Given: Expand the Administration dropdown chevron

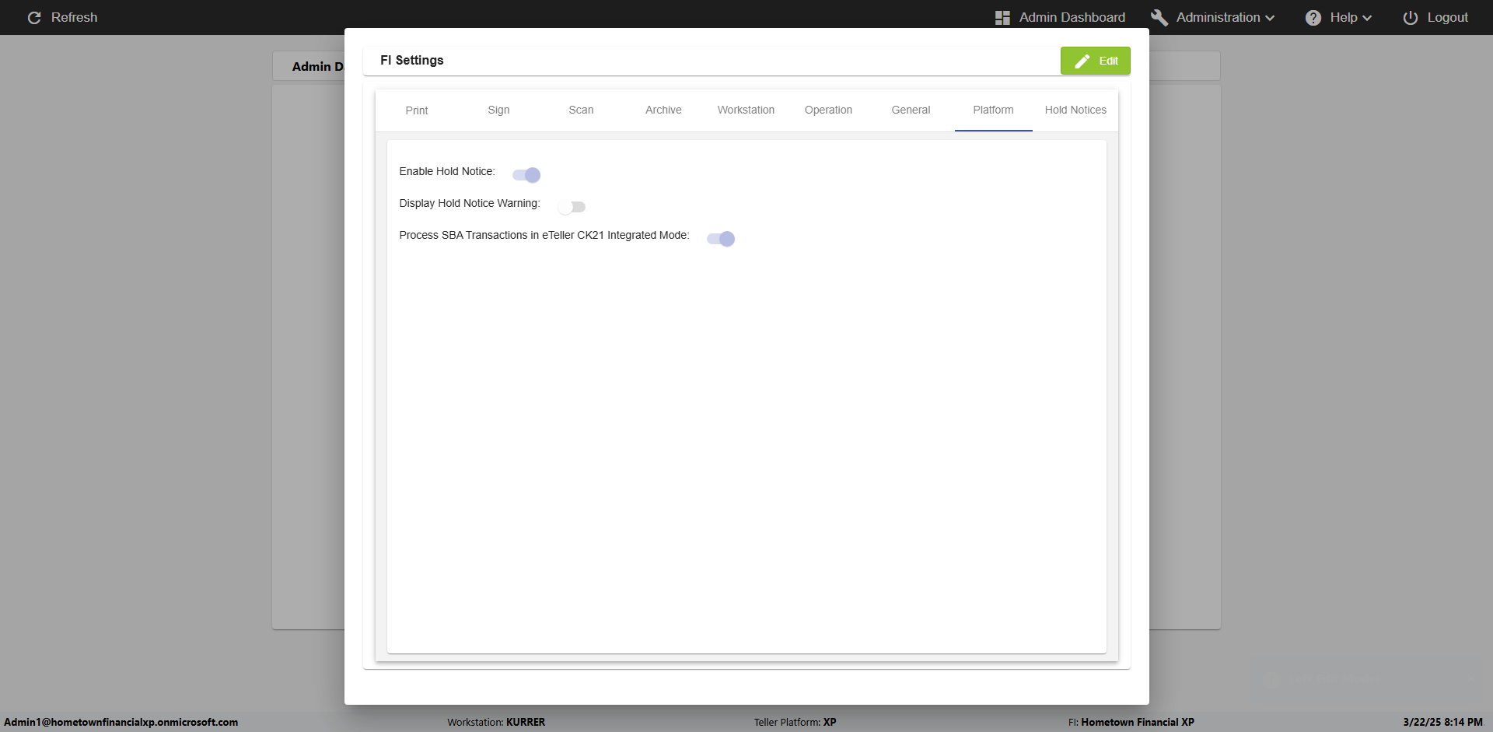Looking at the screenshot, I should [x=1270, y=18].
